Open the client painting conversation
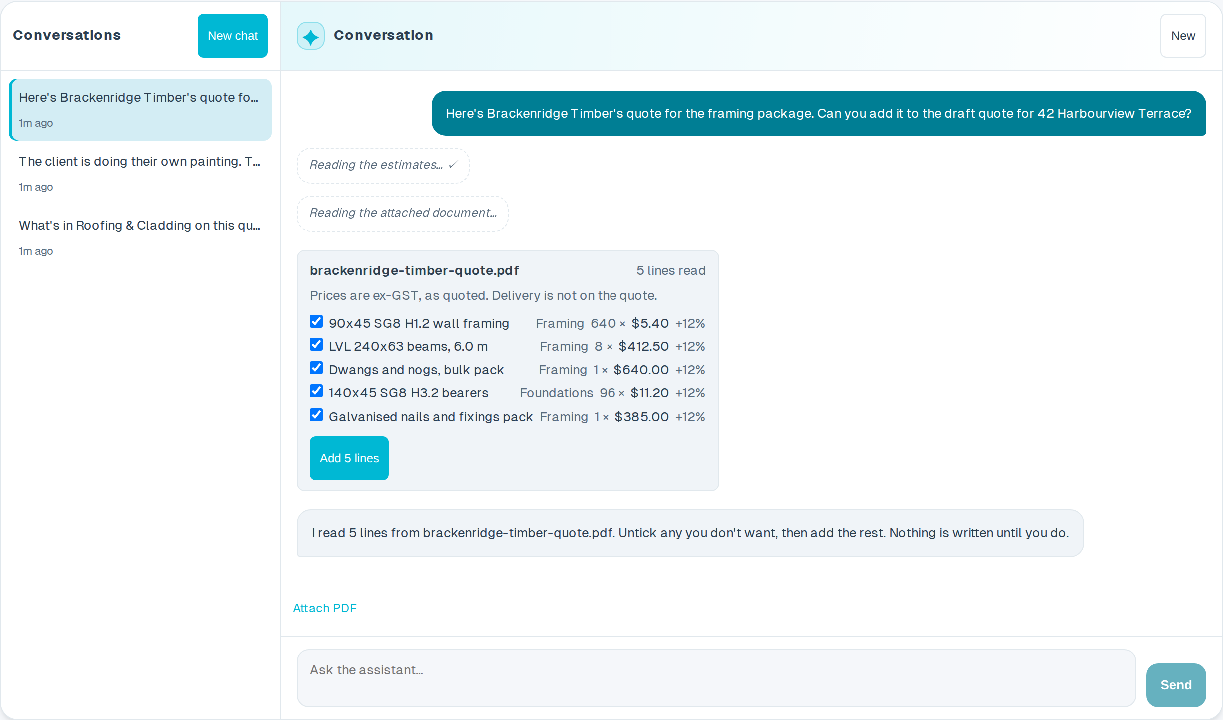This screenshot has width=1223, height=720. click(x=140, y=174)
